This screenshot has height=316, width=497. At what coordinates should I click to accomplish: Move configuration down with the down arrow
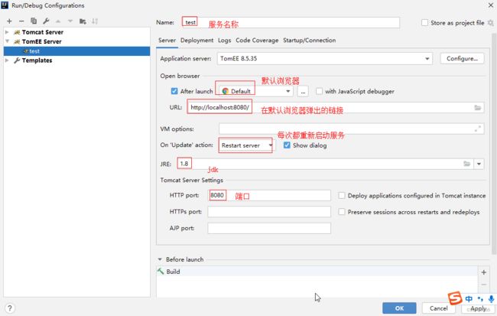click(x=70, y=21)
